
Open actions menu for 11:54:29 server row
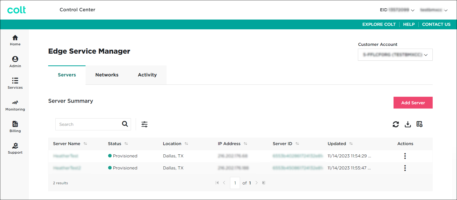click(x=405, y=156)
